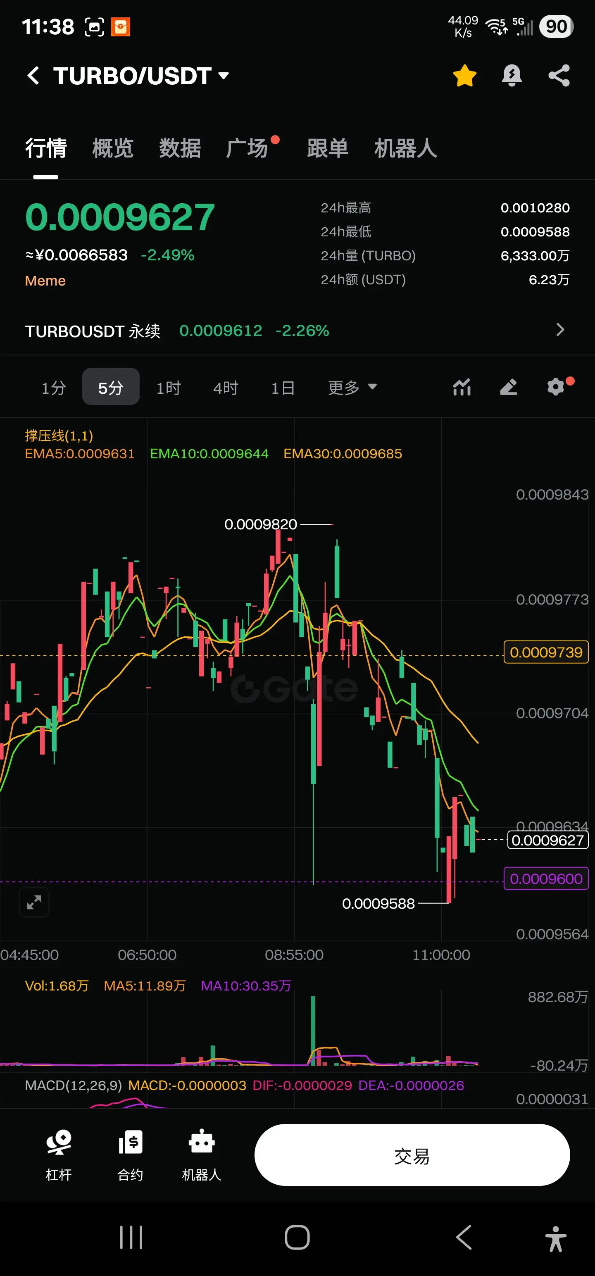Tap the battery indicator showing 90
This screenshot has height=1276, width=595.
556,26
